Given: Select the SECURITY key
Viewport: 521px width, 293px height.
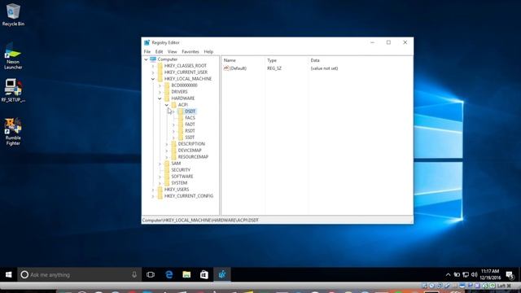Looking at the screenshot, I should (x=181, y=170).
